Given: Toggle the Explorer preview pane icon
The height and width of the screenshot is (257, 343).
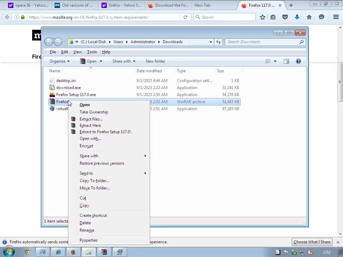Looking at the screenshot, I should [x=286, y=61].
